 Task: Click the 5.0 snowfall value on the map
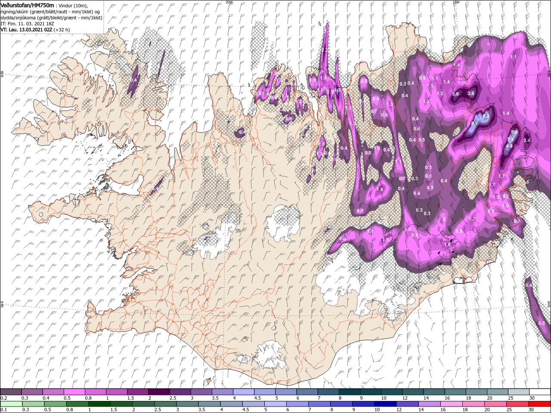click(514, 132)
